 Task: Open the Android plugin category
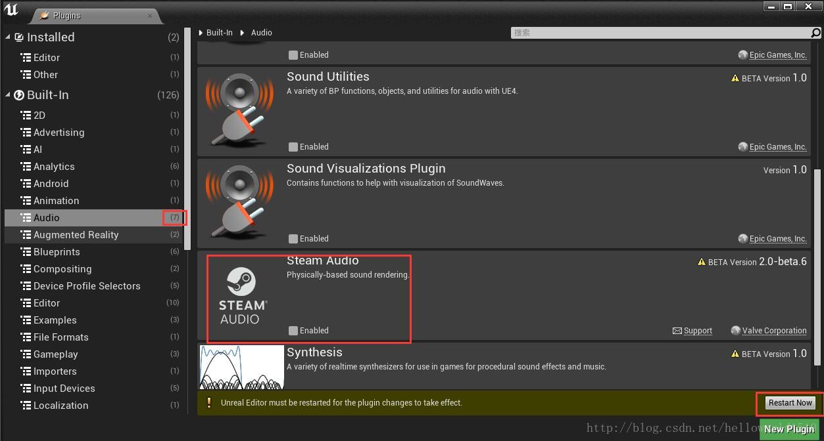click(93, 184)
